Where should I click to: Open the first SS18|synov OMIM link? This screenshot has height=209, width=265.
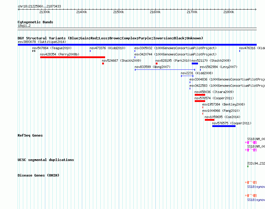click(256, 187)
